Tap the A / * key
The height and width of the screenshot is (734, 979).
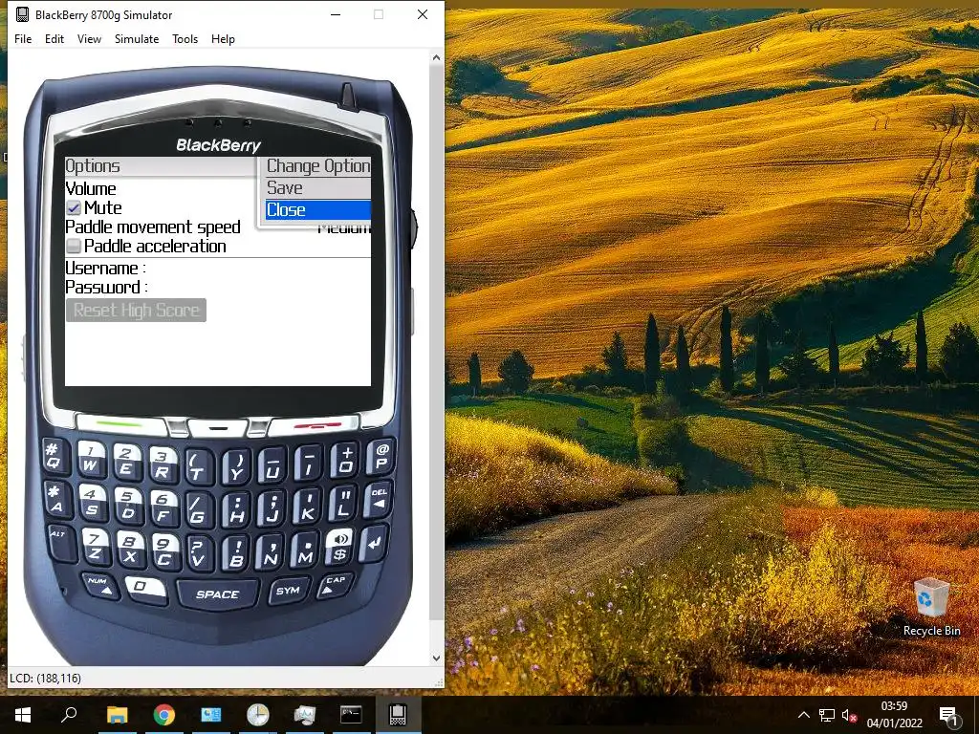pos(56,499)
